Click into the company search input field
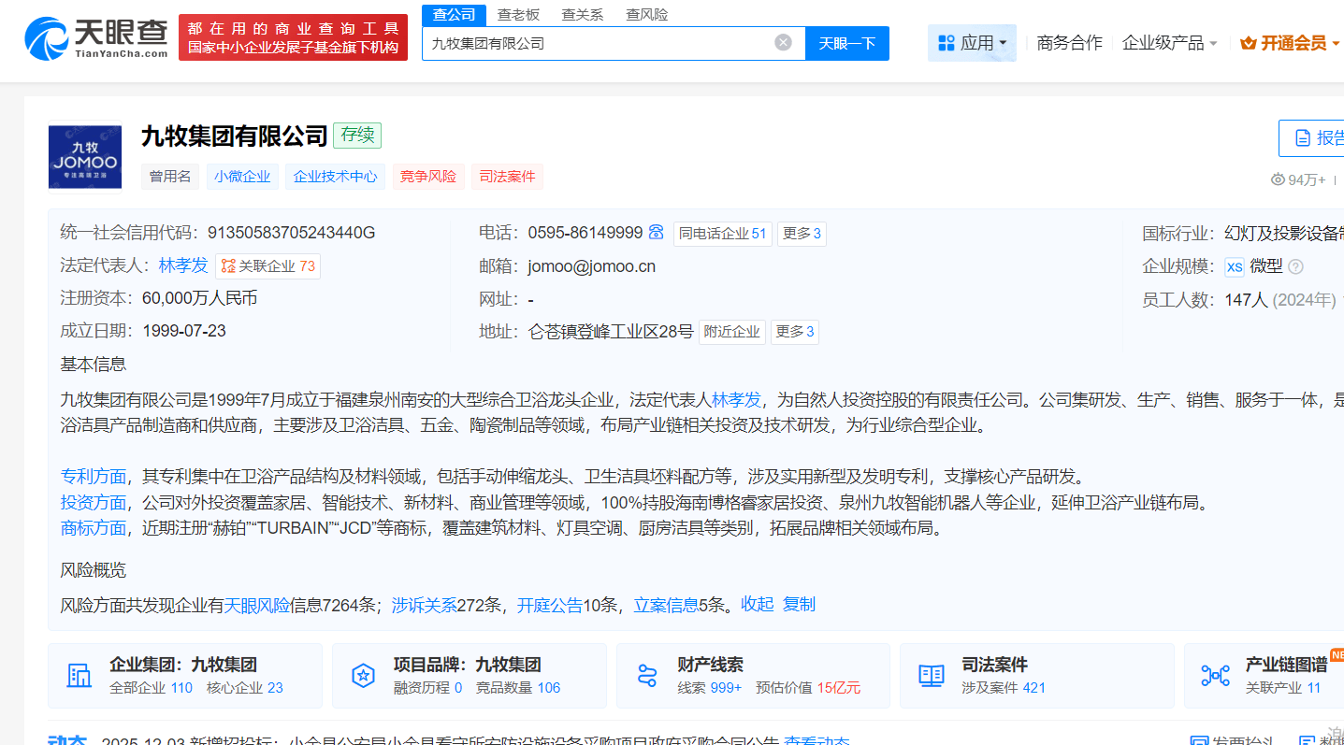This screenshot has height=745, width=1344. coord(599,43)
